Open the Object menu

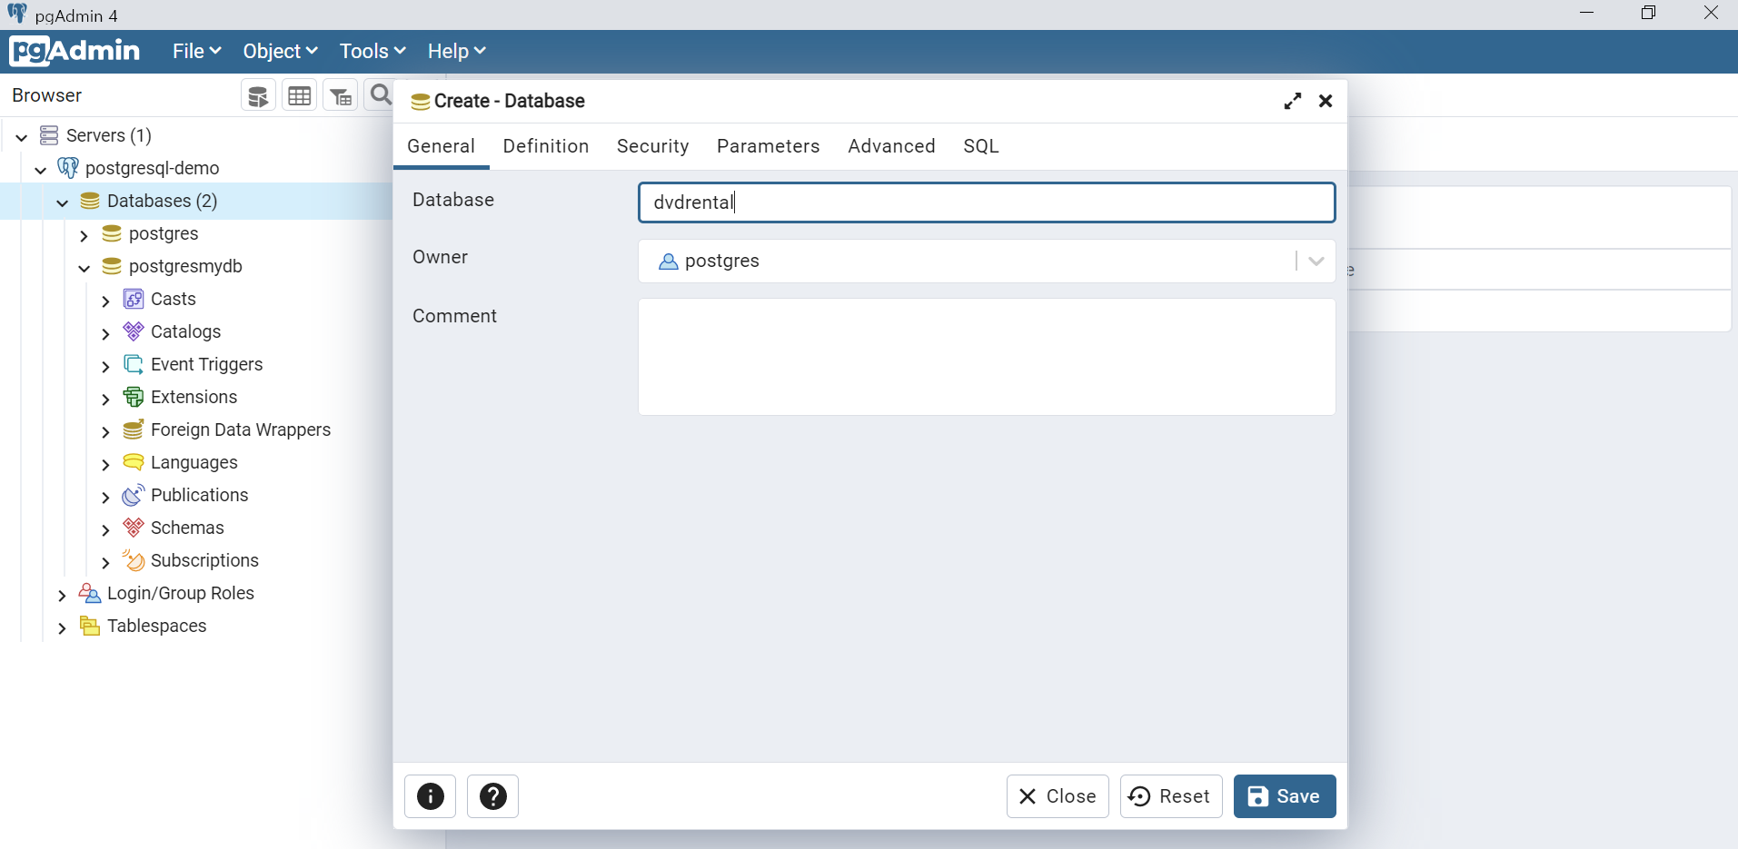click(280, 51)
